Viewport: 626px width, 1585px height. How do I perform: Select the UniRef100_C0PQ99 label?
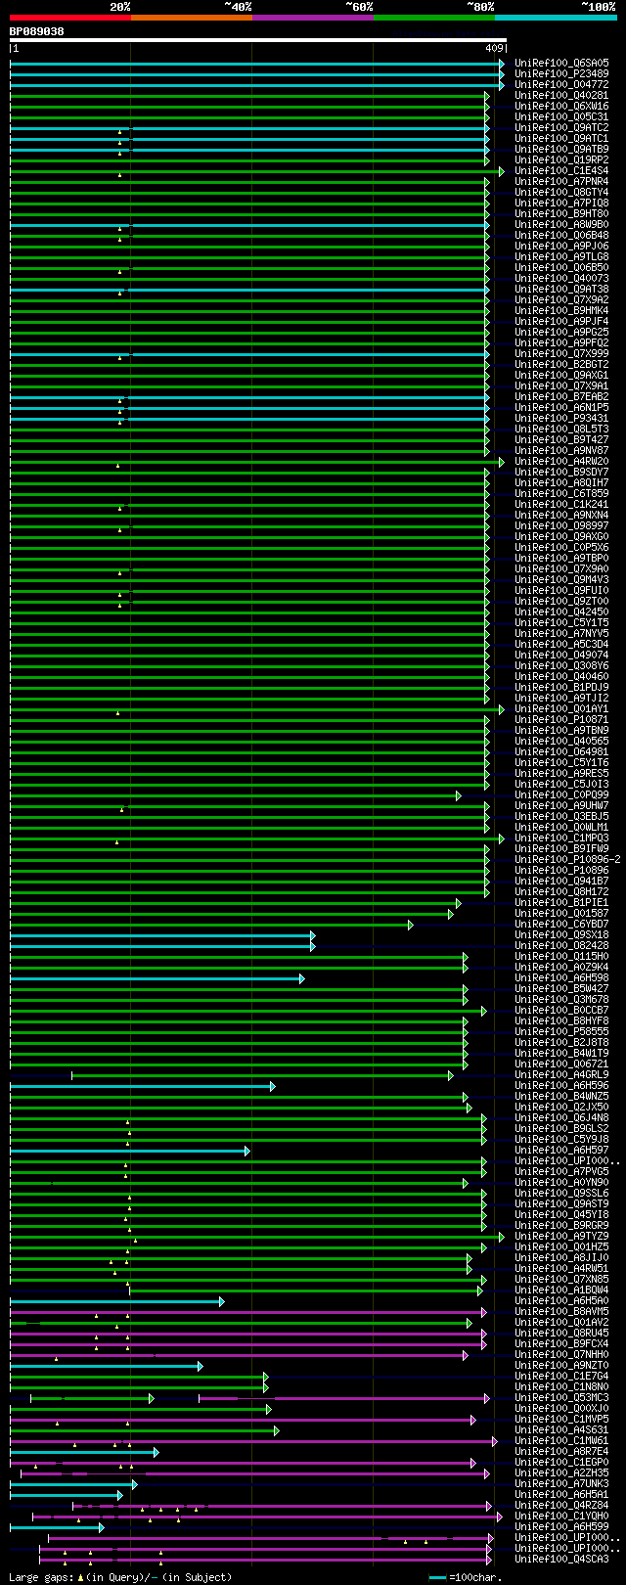pos(561,795)
